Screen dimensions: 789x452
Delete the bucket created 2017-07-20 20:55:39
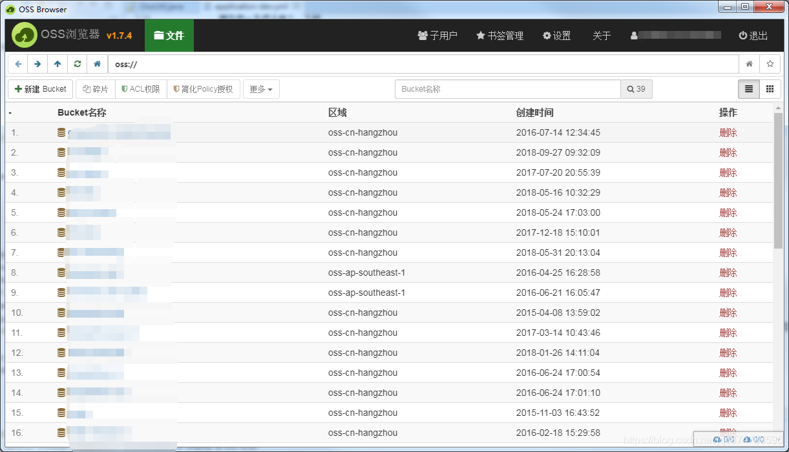tap(728, 172)
